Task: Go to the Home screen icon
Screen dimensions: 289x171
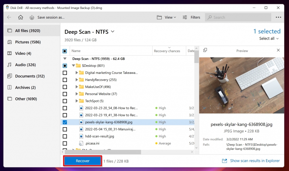Action: click(x=21, y=17)
